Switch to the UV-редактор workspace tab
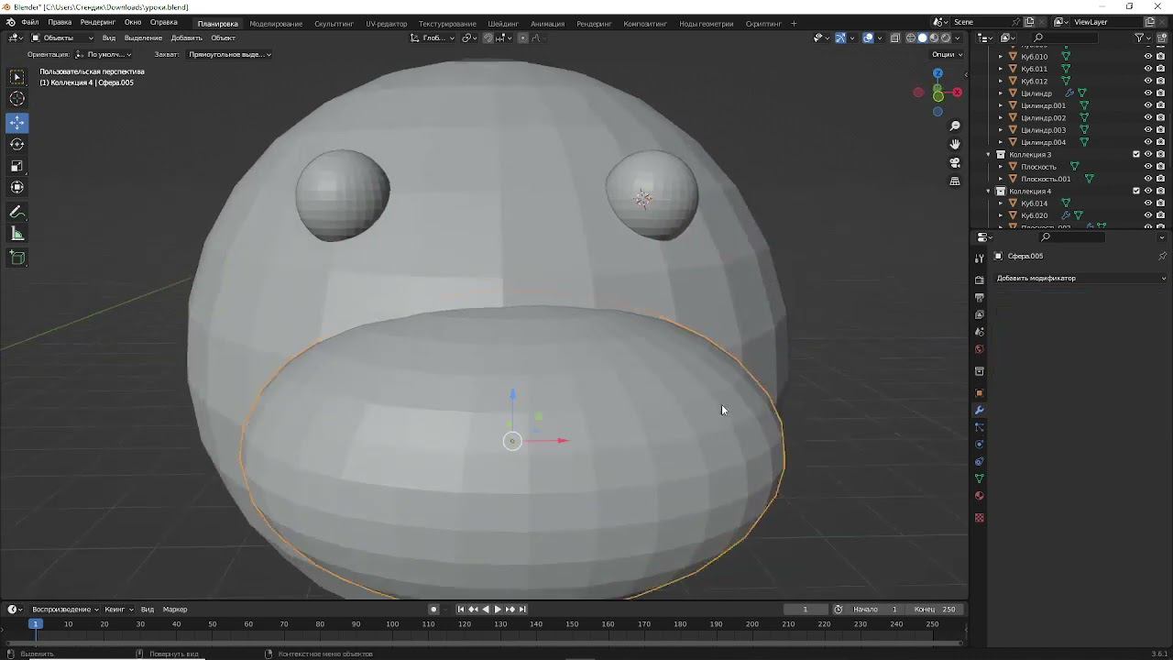This screenshot has width=1173, height=660. 387,23
